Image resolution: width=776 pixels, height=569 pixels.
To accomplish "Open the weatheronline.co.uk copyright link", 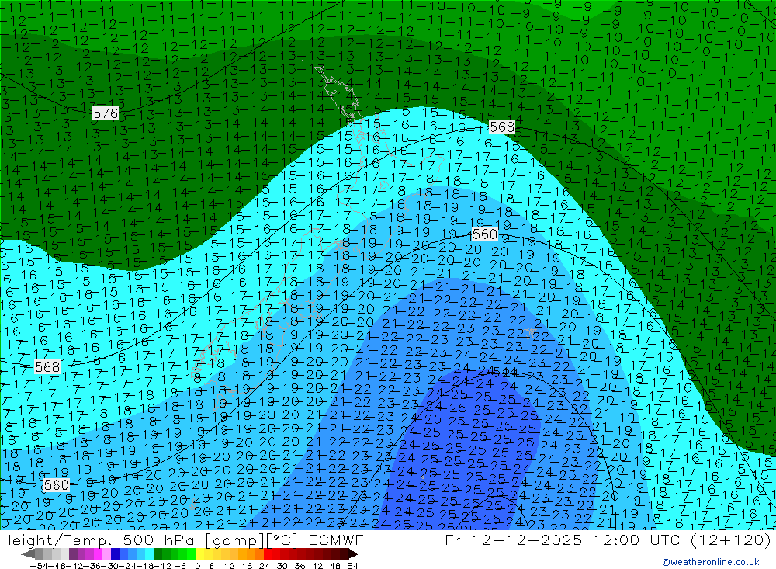I will (x=710, y=562).
